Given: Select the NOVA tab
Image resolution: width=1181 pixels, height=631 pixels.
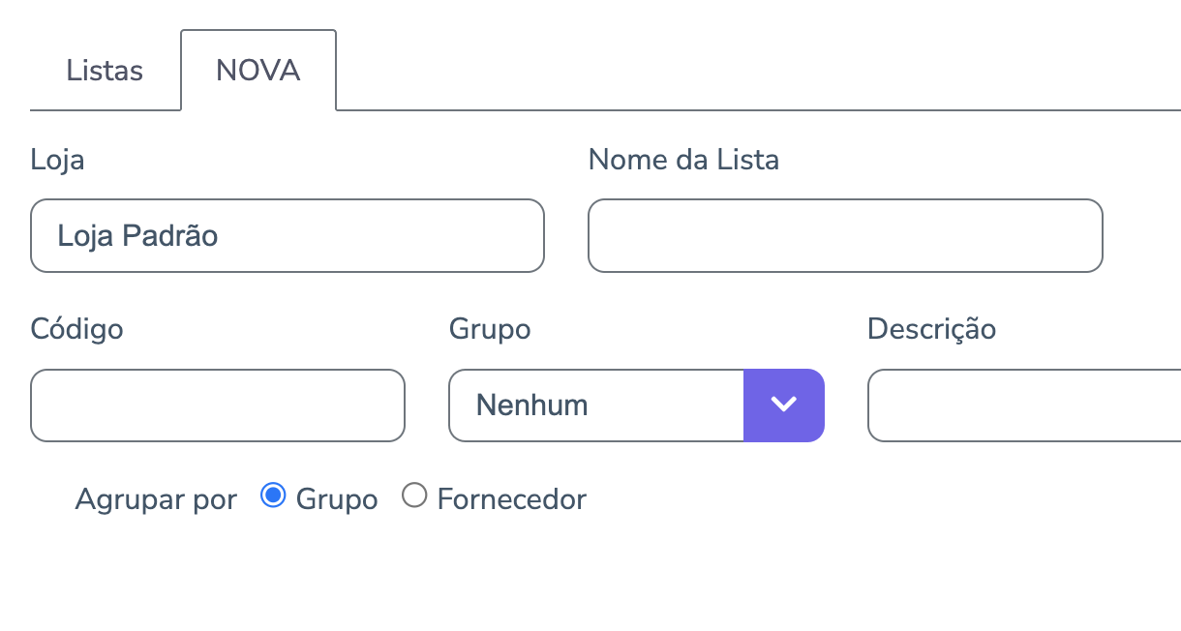Looking at the screenshot, I should click(x=258, y=71).
